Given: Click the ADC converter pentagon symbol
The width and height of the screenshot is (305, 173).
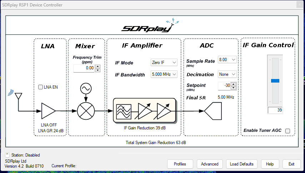Looking at the screenshot, I should (213, 111).
